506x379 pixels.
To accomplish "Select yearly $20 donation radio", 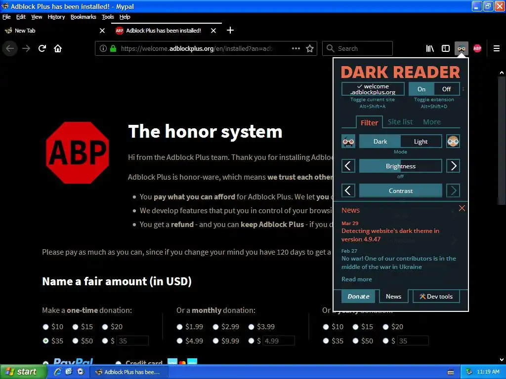I will (x=385, y=327).
